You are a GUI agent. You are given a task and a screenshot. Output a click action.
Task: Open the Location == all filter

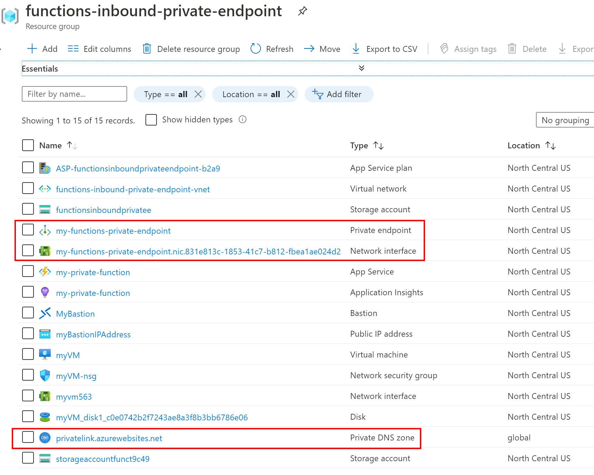coord(251,94)
